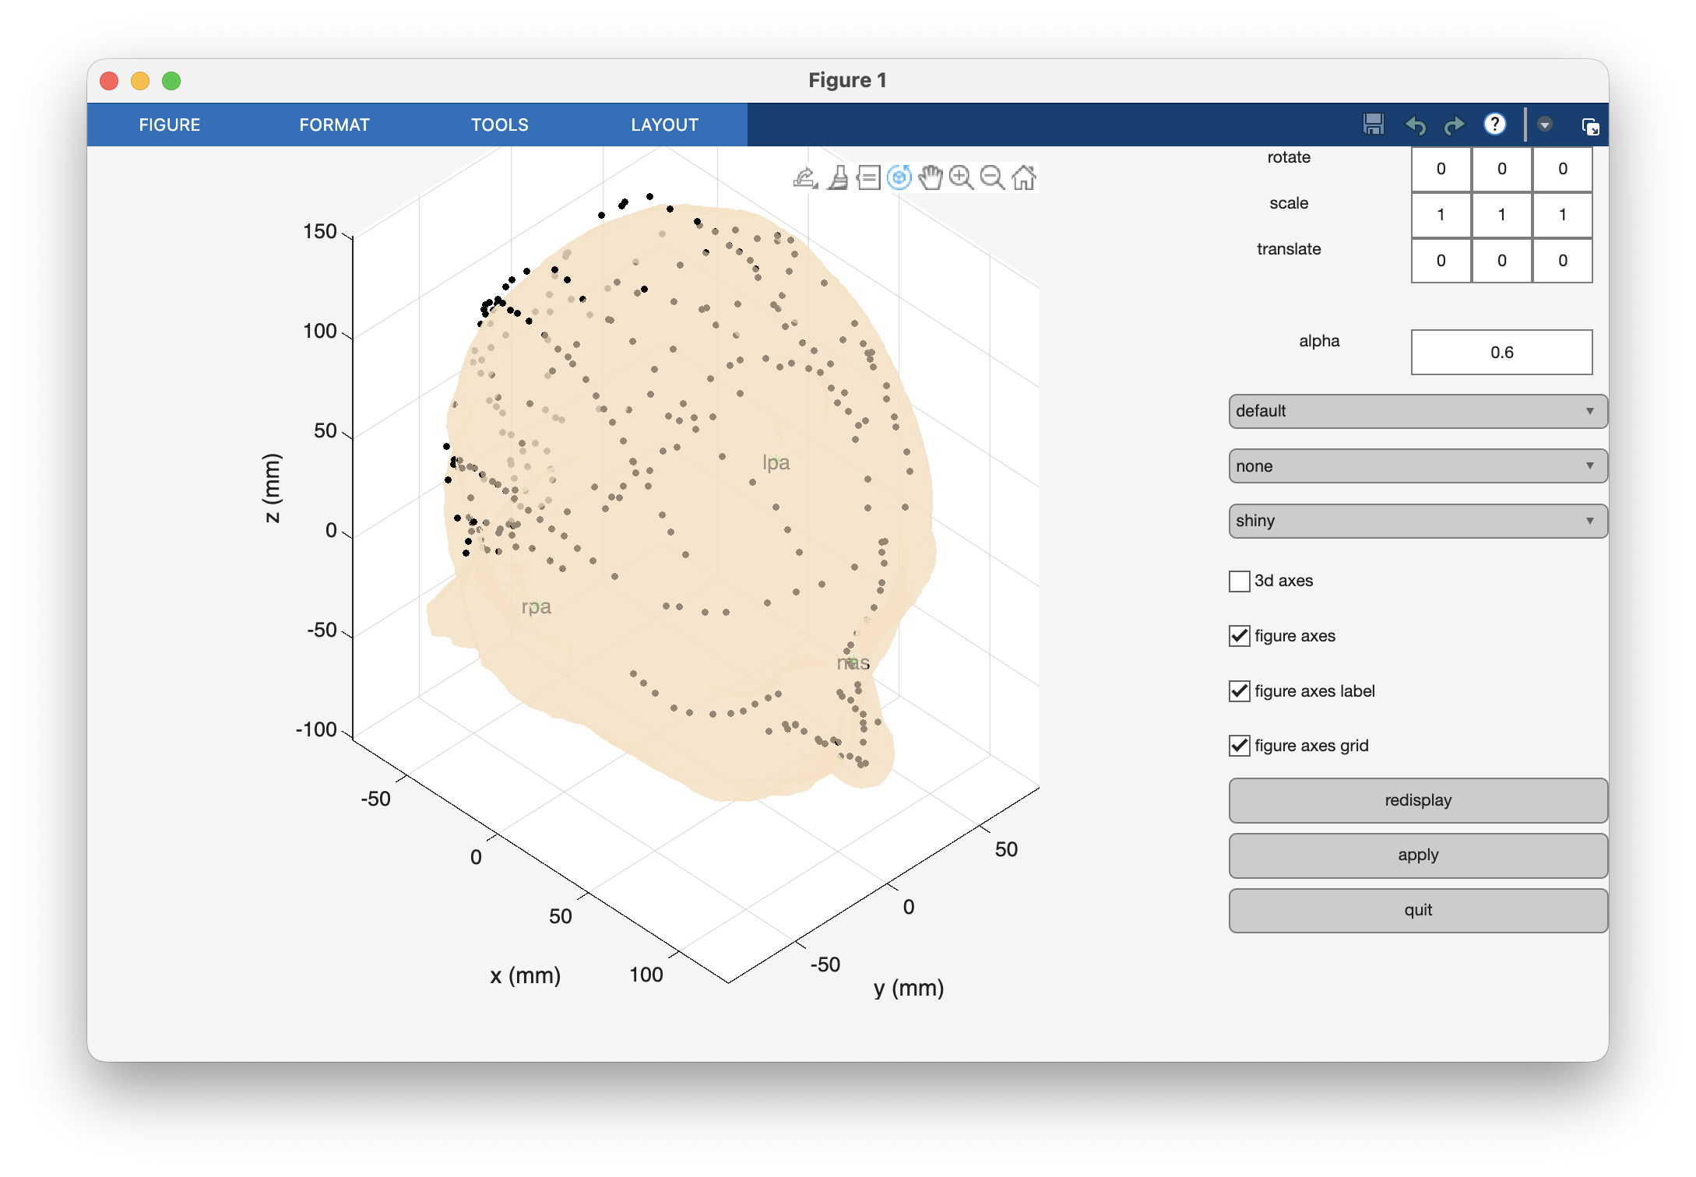Activate the data tips icon
The width and height of the screenshot is (1696, 1177).
pos(868,177)
